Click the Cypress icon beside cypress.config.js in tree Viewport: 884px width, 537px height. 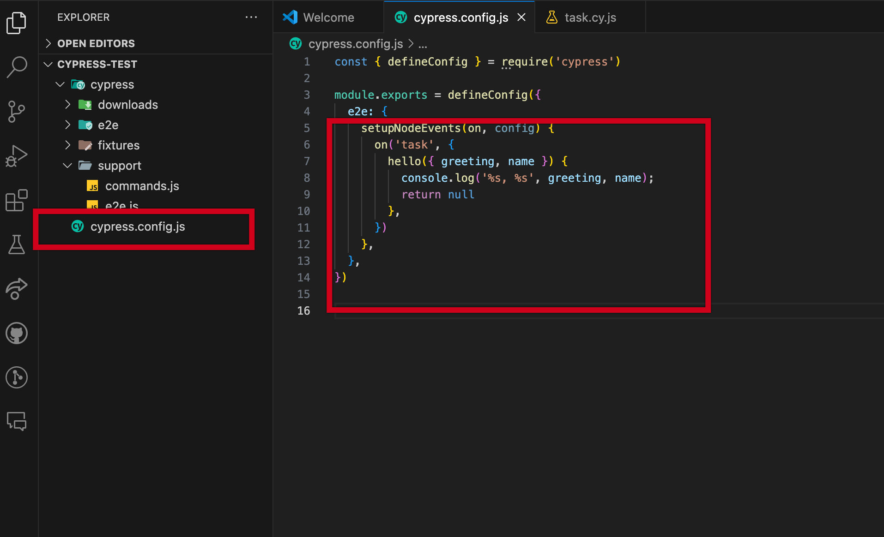tap(78, 227)
